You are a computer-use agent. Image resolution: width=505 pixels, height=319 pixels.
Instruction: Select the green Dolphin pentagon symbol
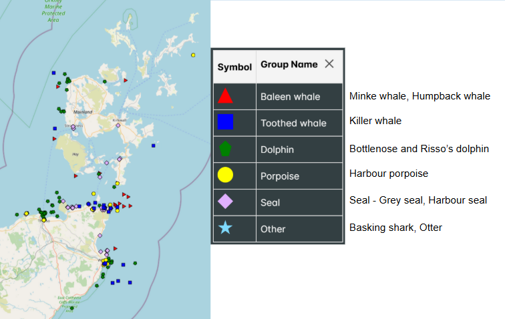[226, 149]
